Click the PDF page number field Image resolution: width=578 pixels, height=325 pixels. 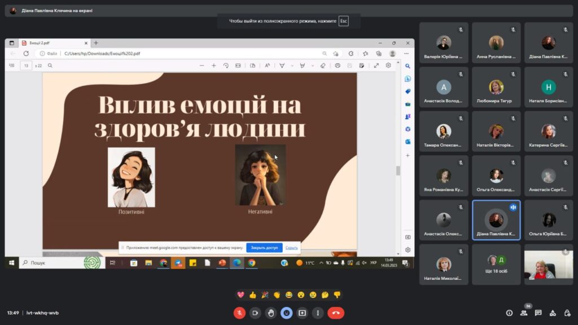[x=26, y=65]
